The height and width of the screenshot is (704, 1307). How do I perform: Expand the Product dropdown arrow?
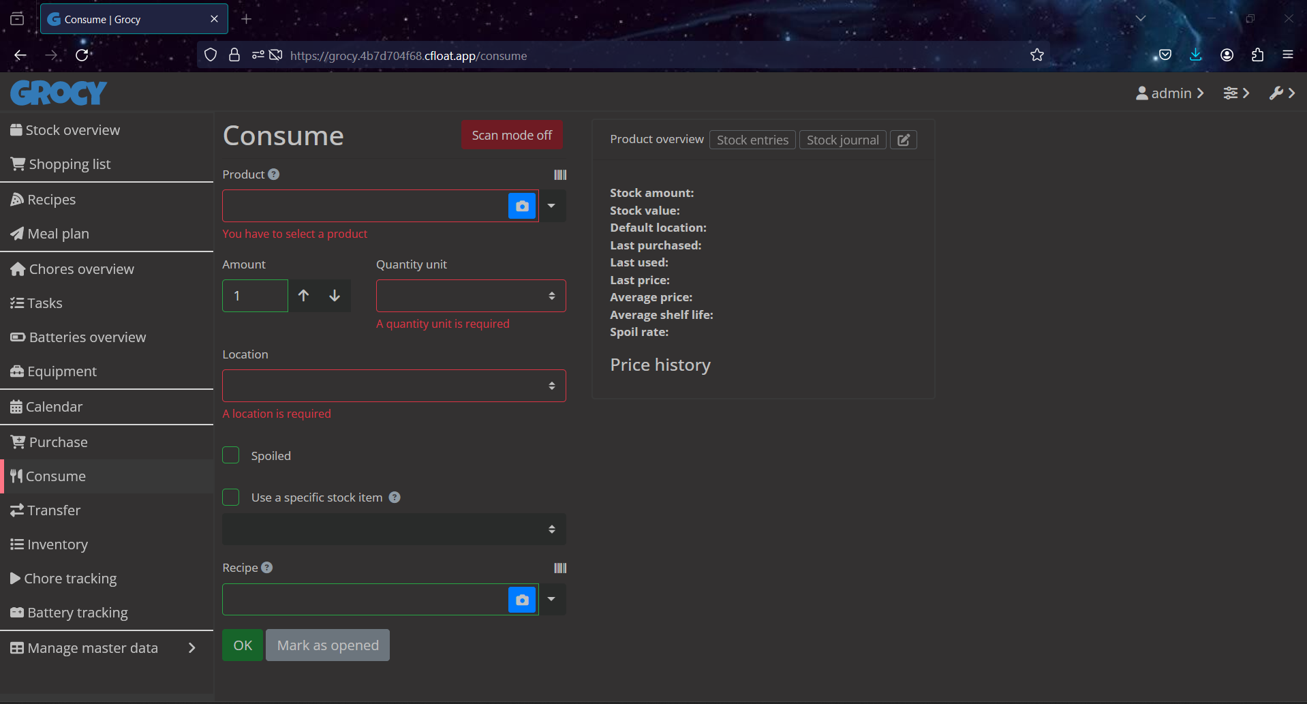tap(552, 206)
